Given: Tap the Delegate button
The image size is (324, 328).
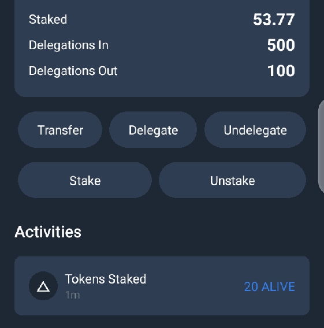Looking at the screenshot, I should [153, 130].
